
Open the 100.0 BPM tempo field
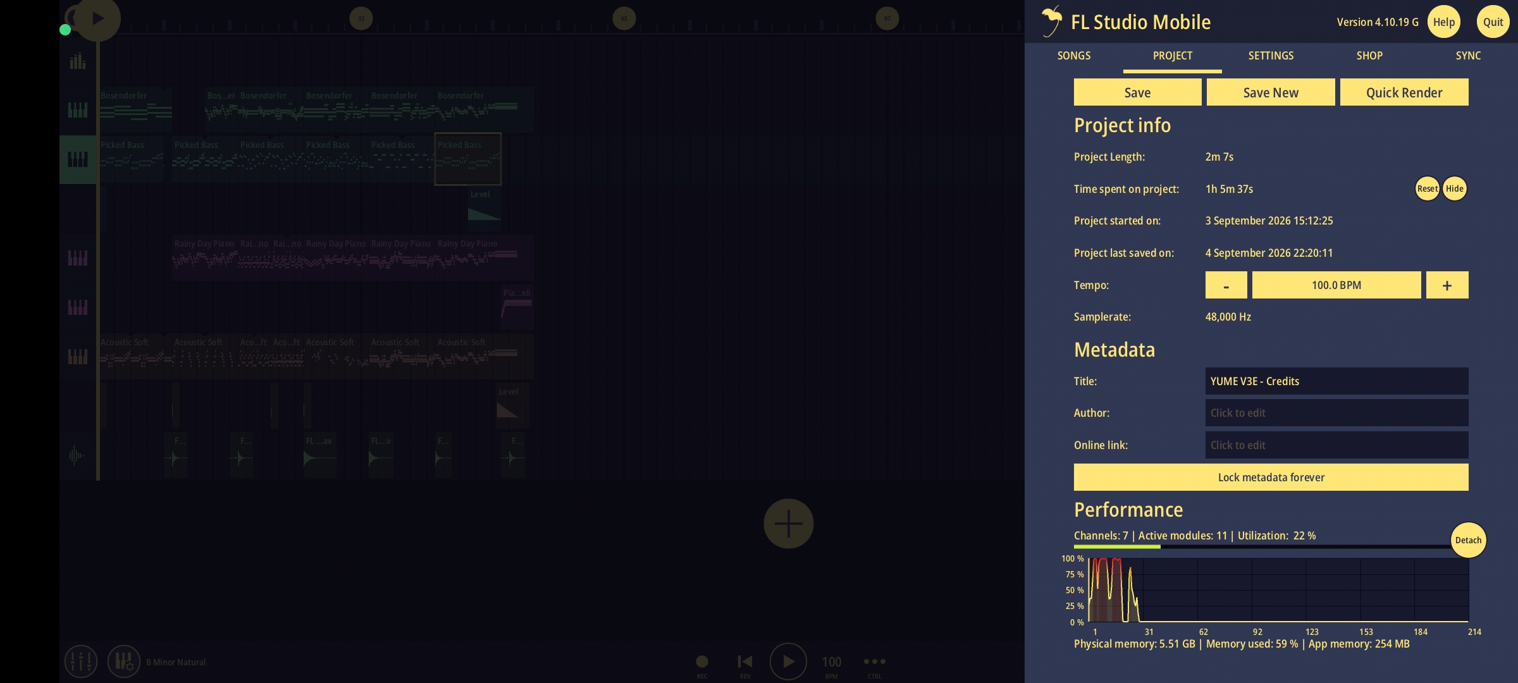pos(1336,285)
